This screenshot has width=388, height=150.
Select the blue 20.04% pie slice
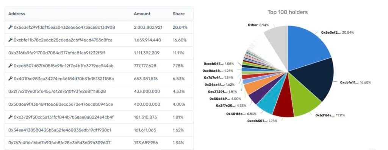click(307, 47)
